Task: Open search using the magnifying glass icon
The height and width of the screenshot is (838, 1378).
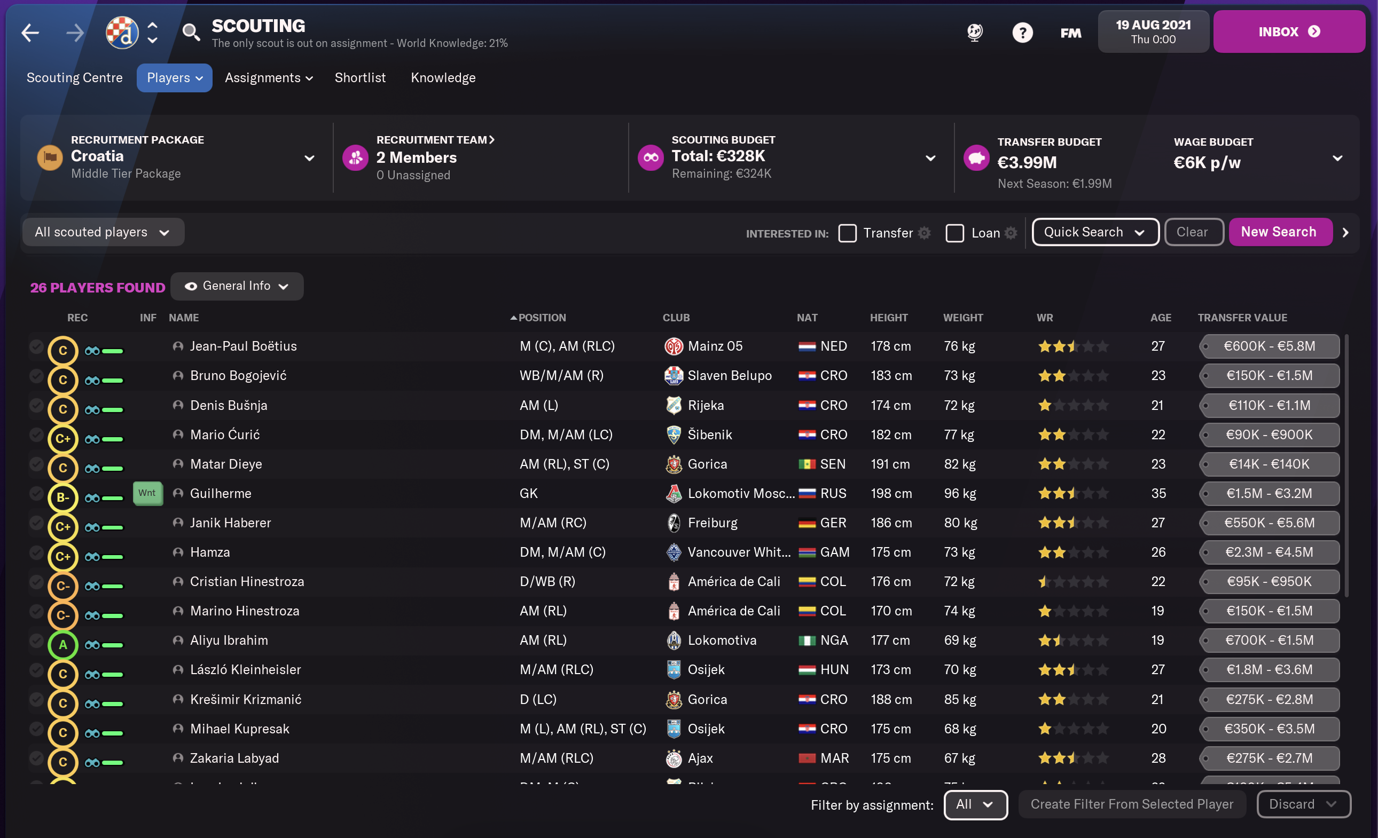Action: (192, 33)
